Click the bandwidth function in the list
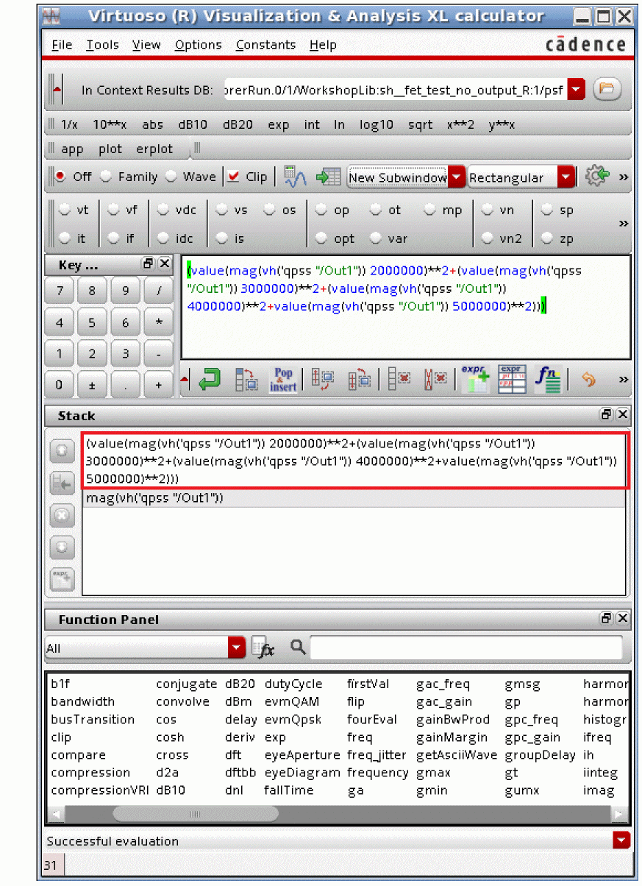 click(83, 702)
